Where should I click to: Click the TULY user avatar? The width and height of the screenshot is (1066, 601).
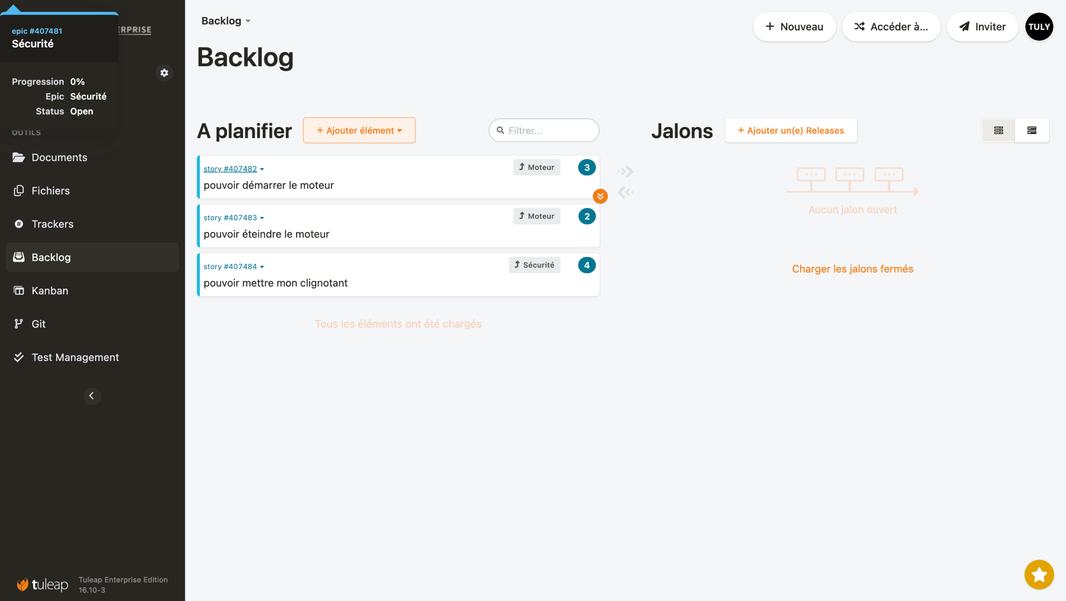[1039, 27]
